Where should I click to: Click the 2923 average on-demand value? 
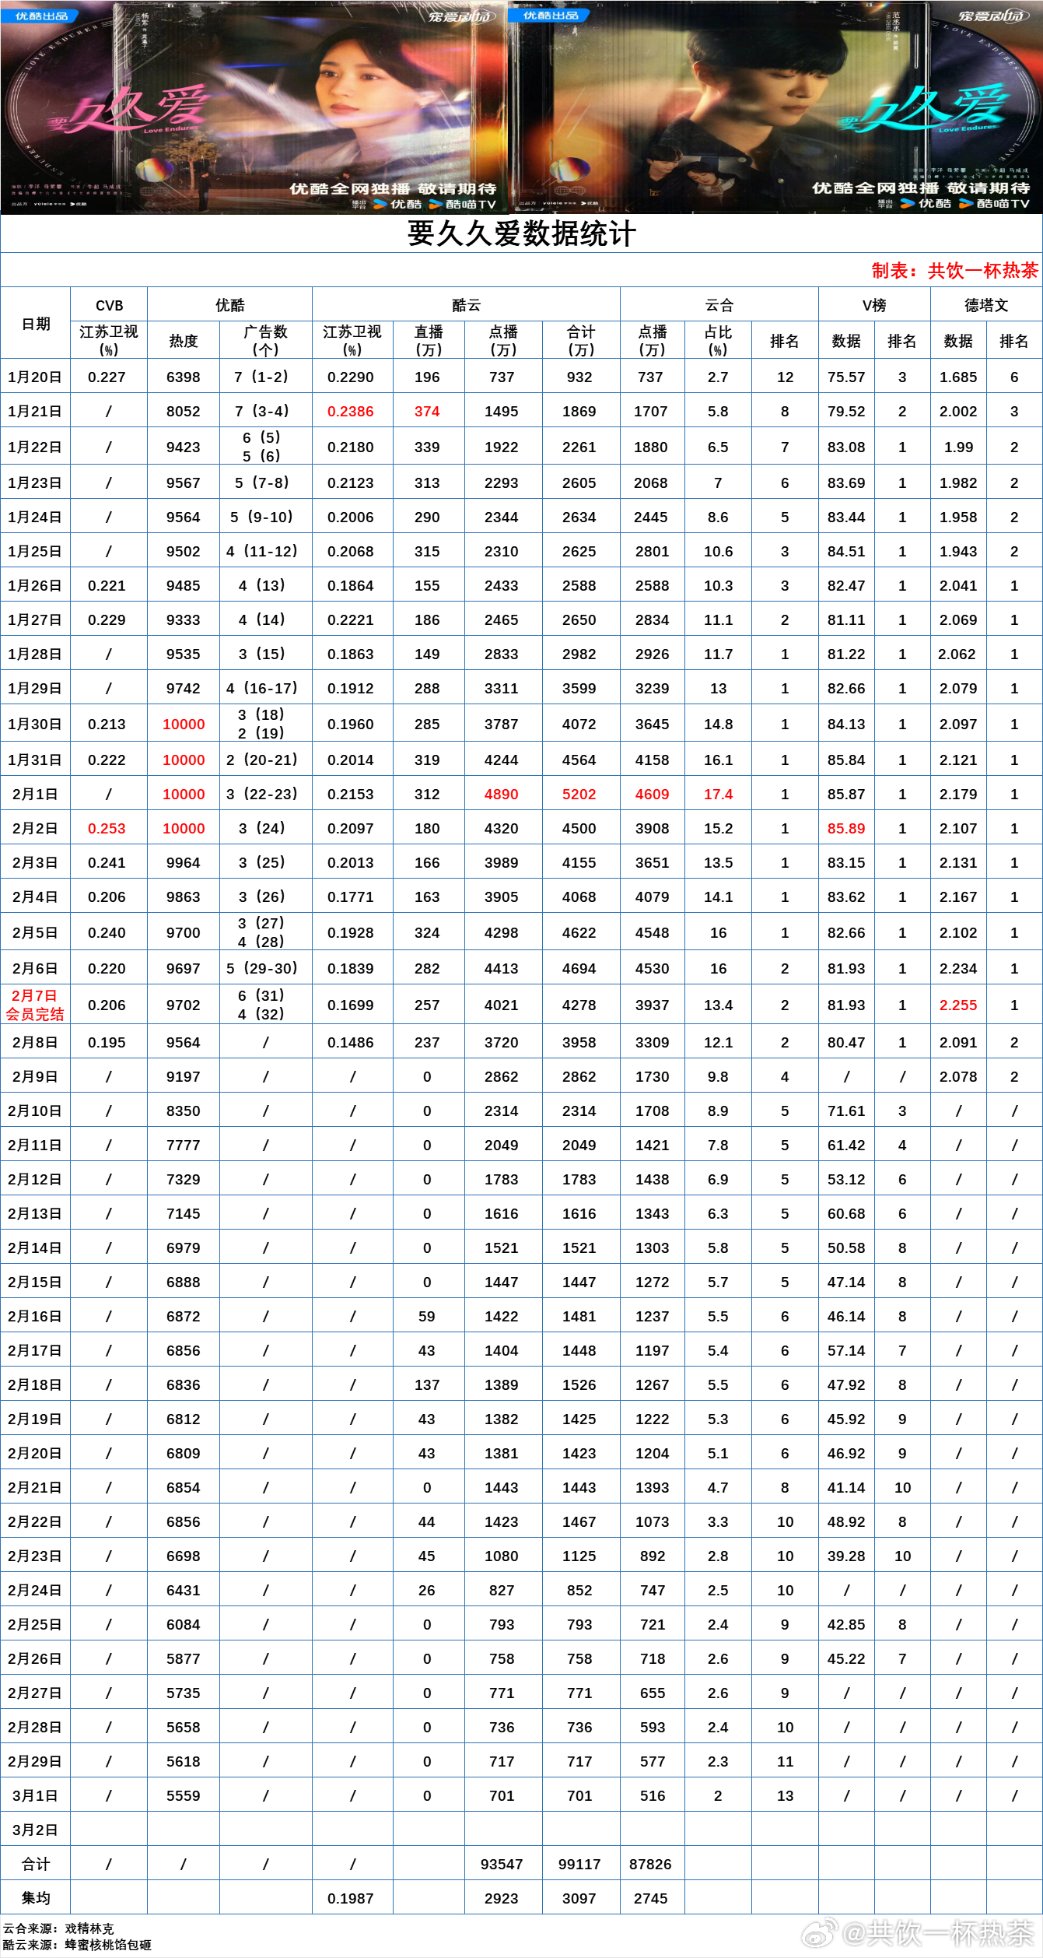pos(502,1898)
